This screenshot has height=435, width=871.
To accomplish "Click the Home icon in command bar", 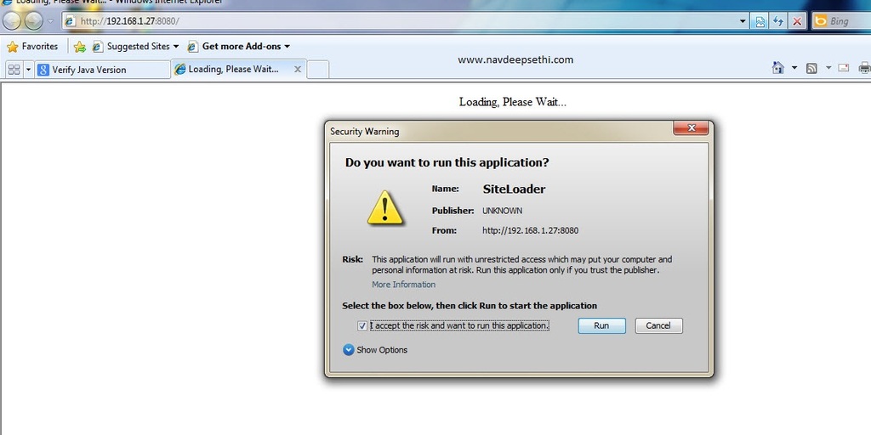I will [777, 68].
